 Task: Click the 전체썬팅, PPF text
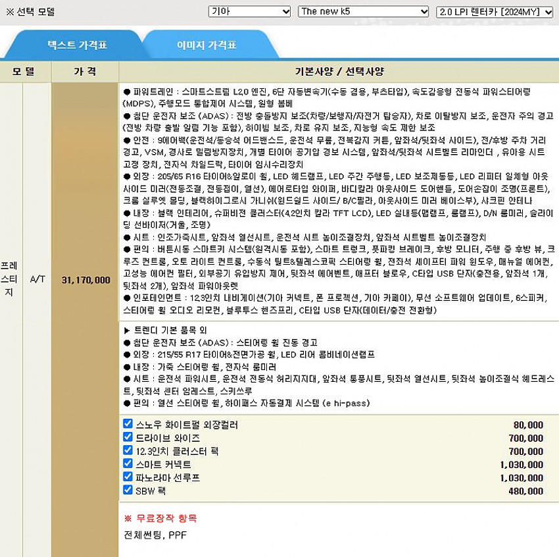click(155, 535)
